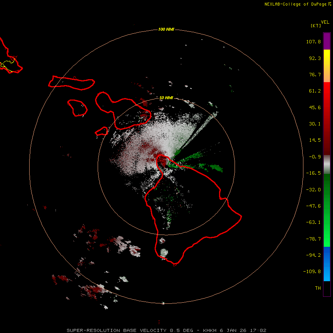The height and width of the screenshot is (333, 333).
Task: Click the 17:02 timestamp in the caption
Action: pos(258,330)
